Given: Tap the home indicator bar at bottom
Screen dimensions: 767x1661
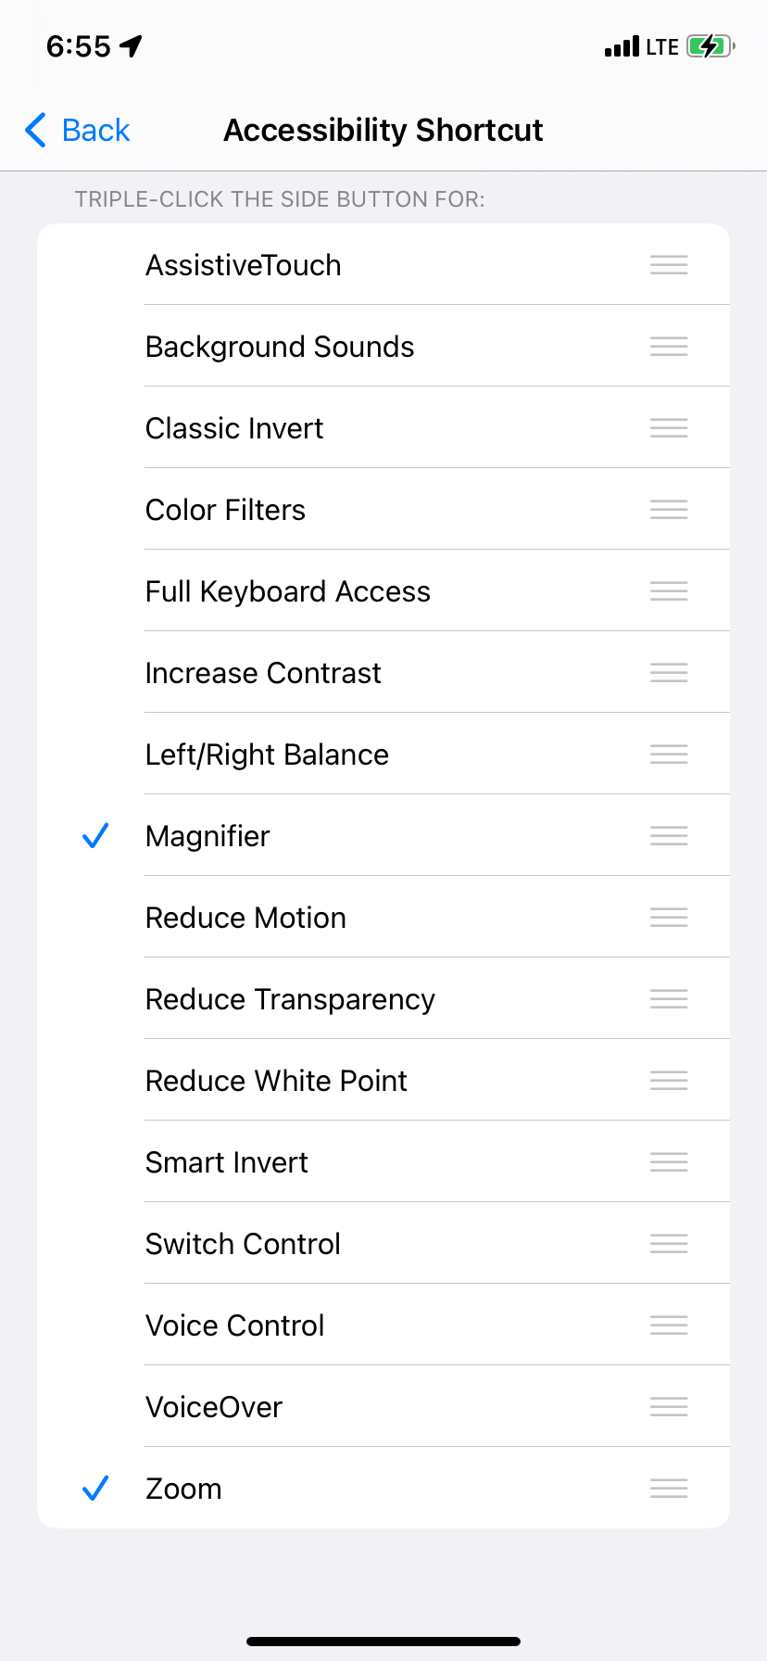Looking at the screenshot, I should click(383, 1641).
